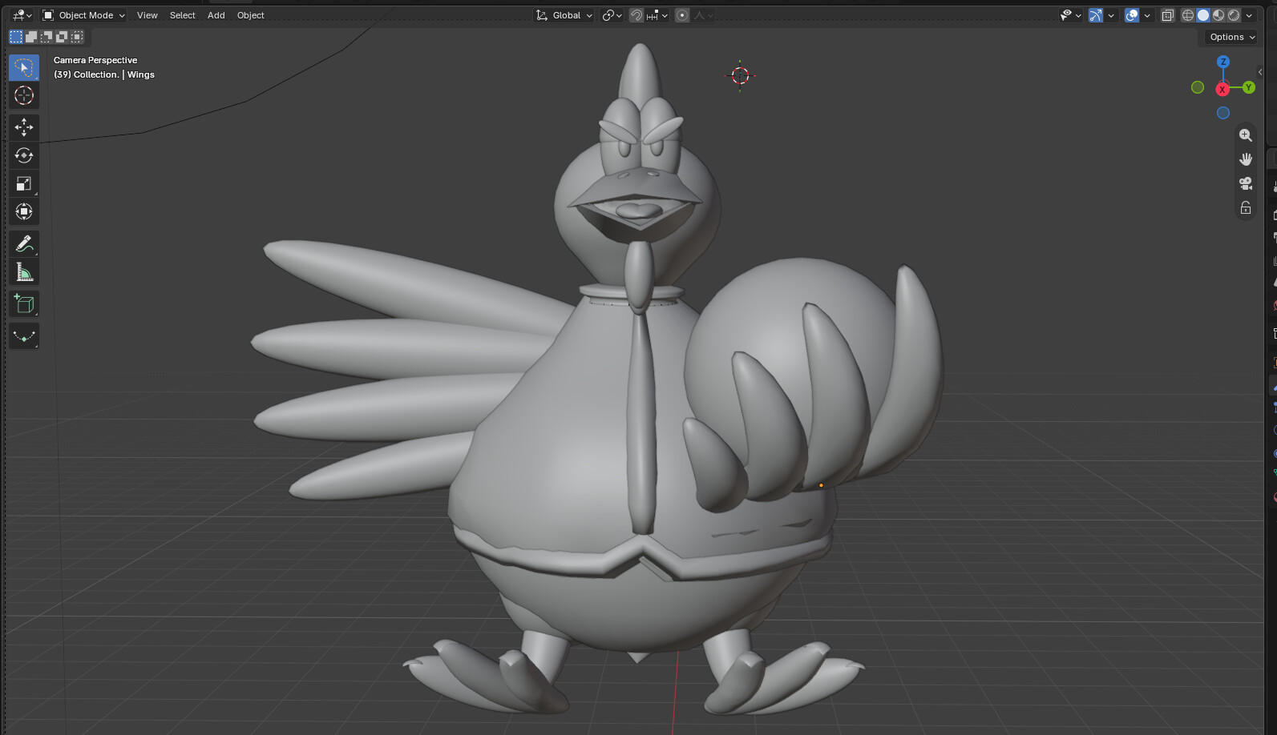Switch to wireframe viewport shading
This screenshot has height=735, width=1277.
pyautogui.click(x=1188, y=15)
